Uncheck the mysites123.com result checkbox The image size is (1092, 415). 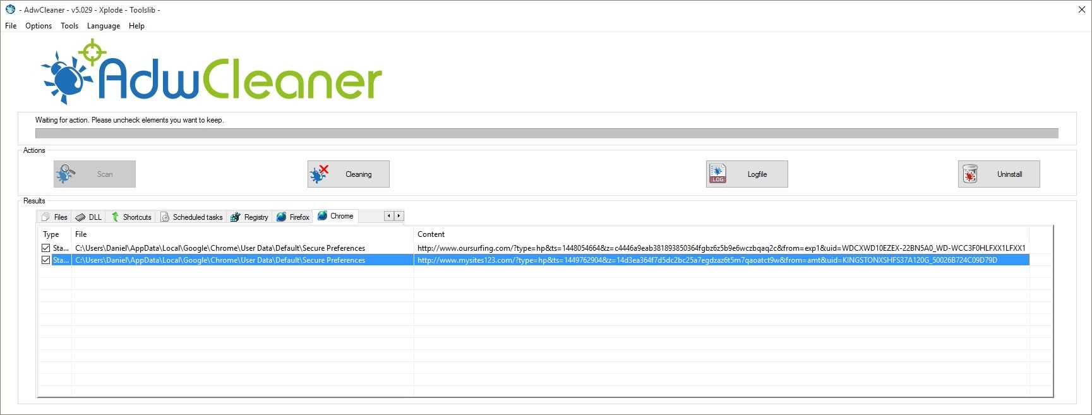45,260
